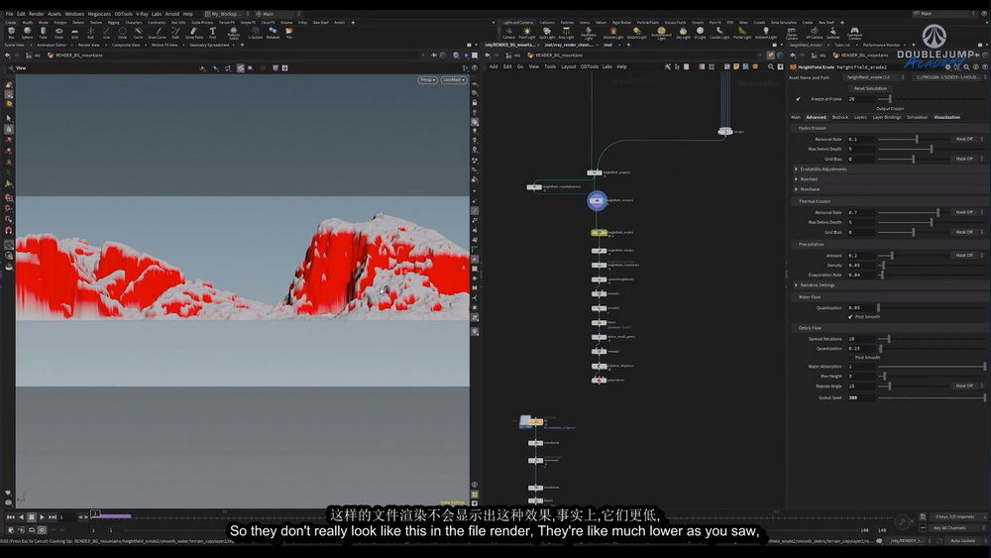The width and height of the screenshot is (991, 558).
Task: Add an Environment Light from shelf
Action: (x=661, y=33)
